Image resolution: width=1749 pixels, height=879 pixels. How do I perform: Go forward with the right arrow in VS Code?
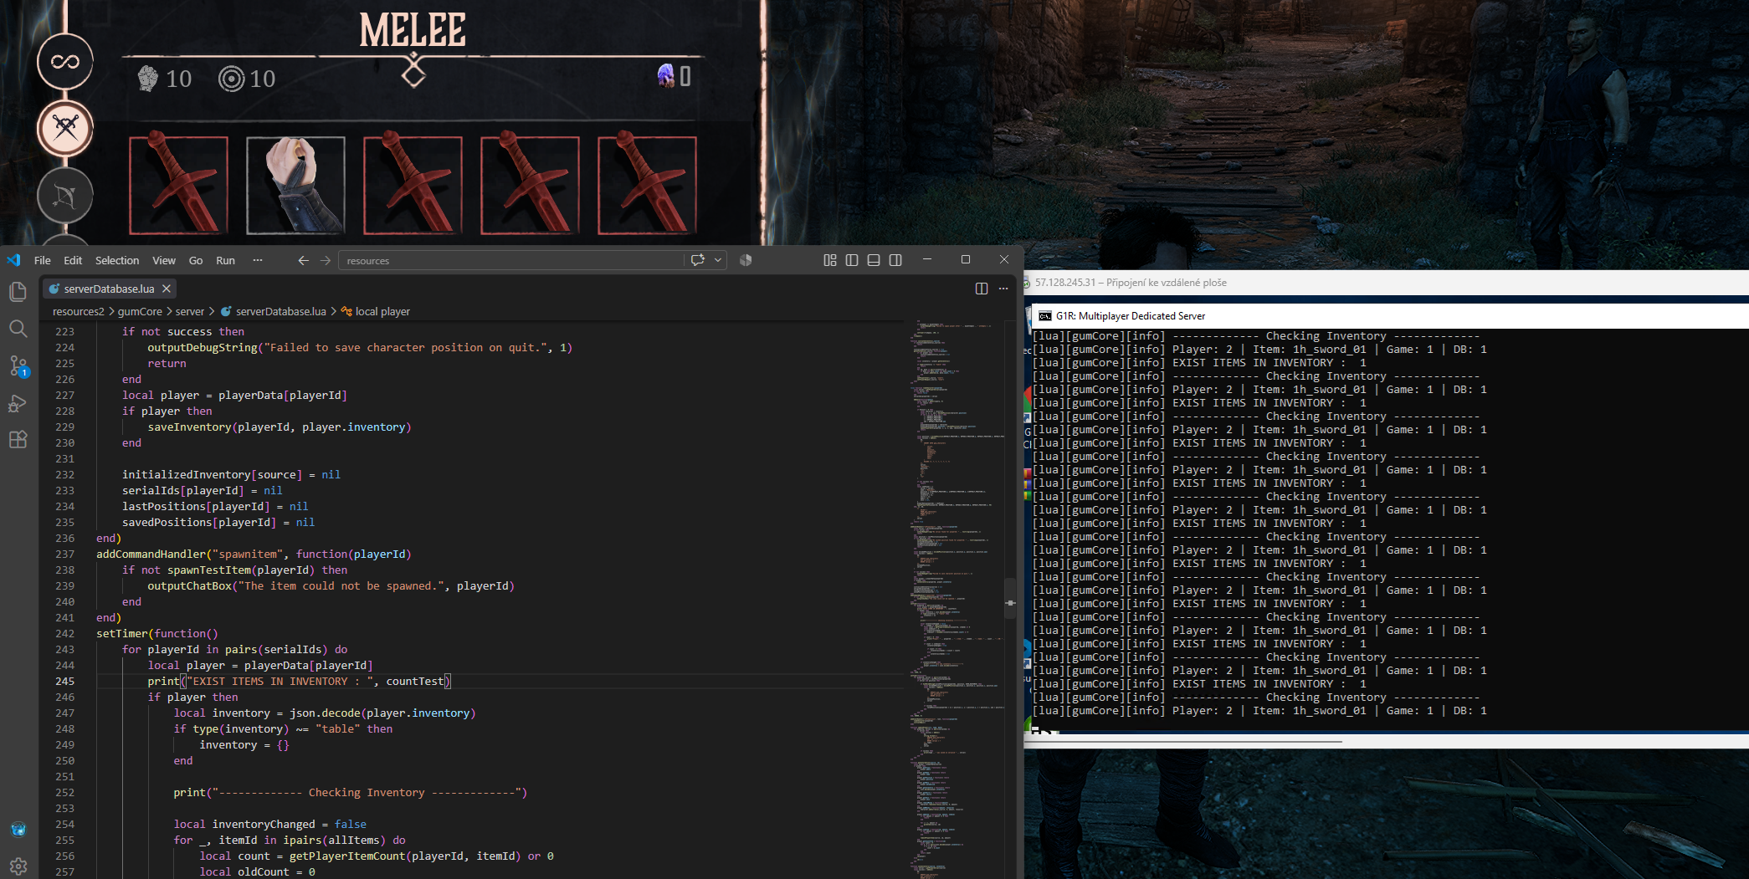point(326,260)
